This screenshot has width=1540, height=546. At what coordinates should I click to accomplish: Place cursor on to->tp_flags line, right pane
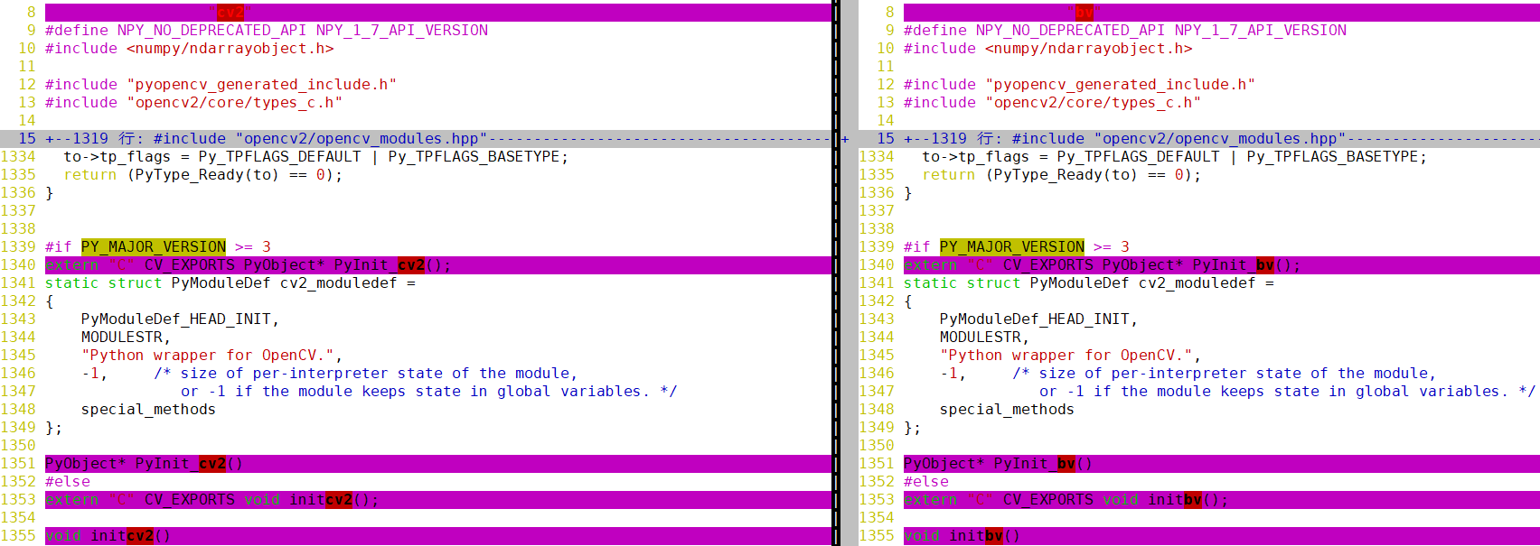[1175, 157]
